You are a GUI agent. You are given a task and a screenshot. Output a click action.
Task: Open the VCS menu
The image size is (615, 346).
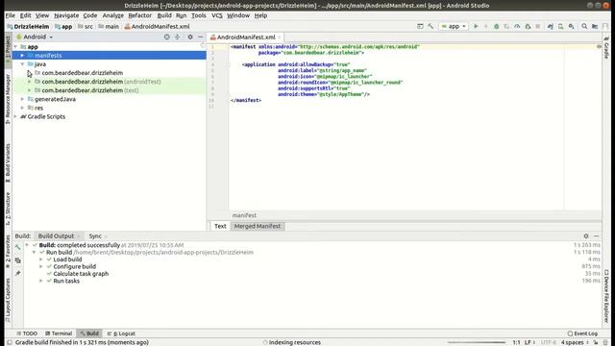coord(217,15)
